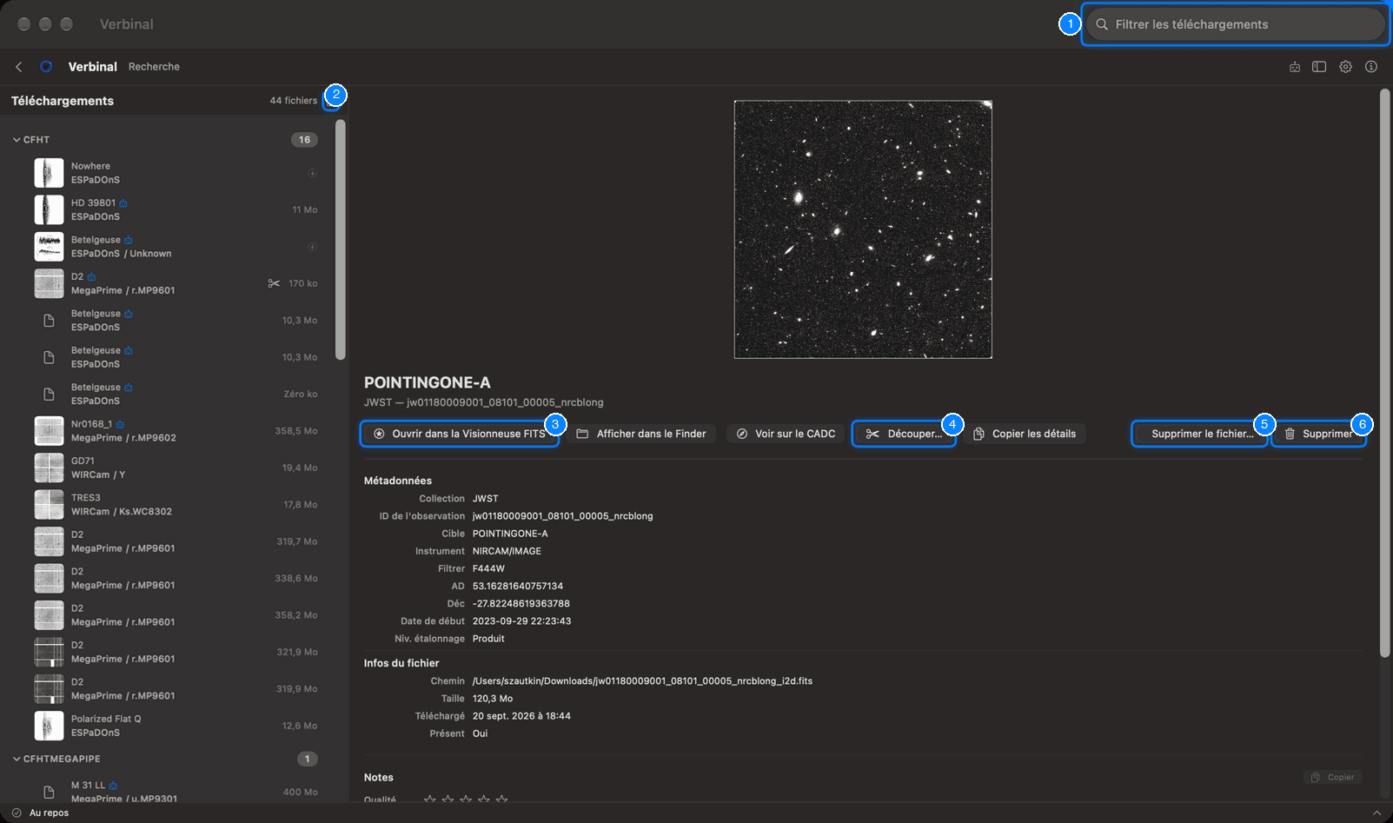The width and height of the screenshot is (1393, 823).
Task: Click the 16 count badge on CFHT group
Action: pyautogui.click(x=304, y=140)
